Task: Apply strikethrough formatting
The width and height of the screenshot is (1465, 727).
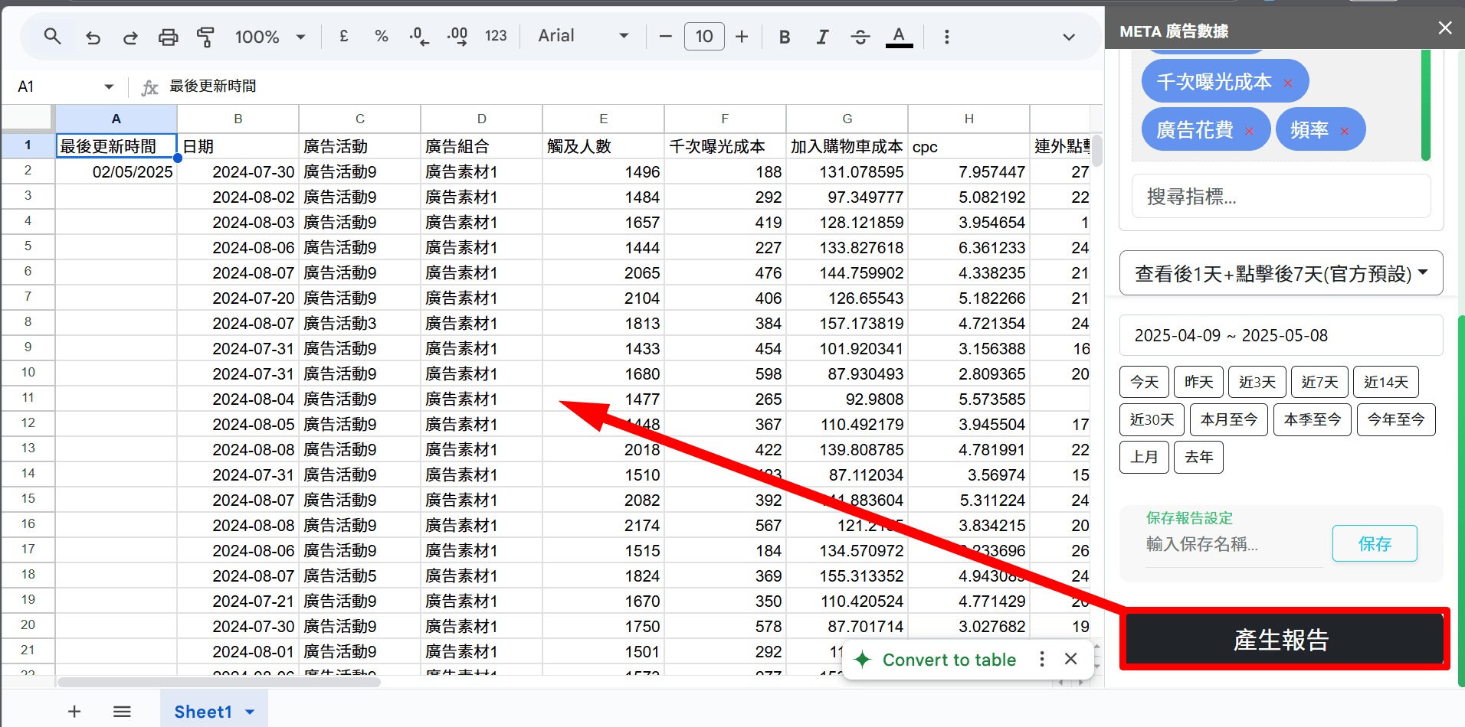Action: (860, 37)
